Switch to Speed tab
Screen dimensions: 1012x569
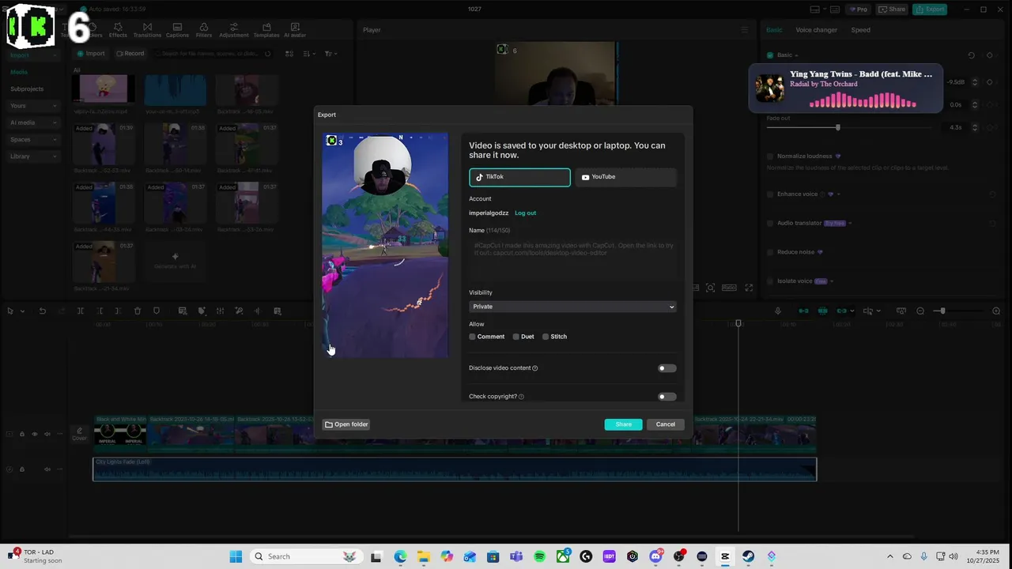860,30
